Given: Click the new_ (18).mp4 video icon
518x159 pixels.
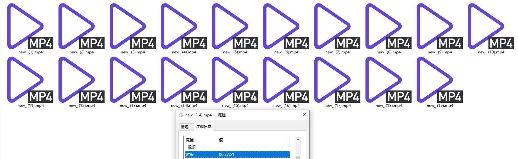Looking at the screenshot, I should click(388, 80).
